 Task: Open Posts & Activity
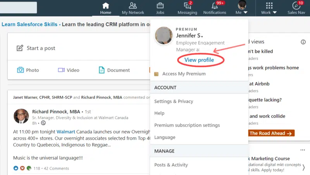[x=171, y=165]
